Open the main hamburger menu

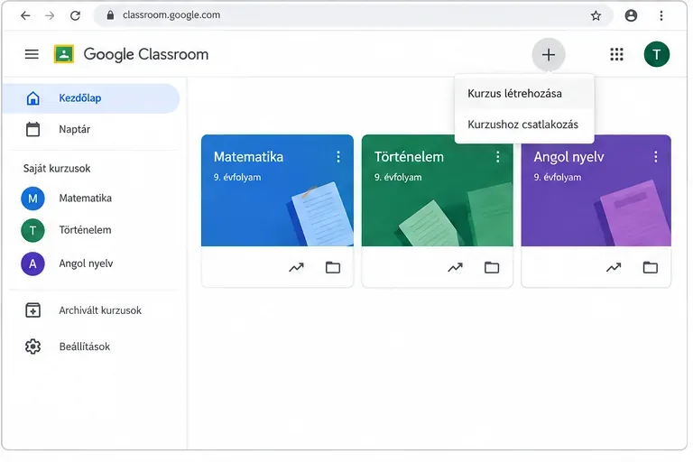pos(32,54)
